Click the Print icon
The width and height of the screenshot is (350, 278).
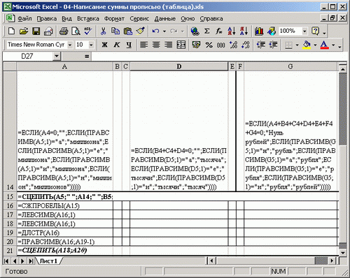[x=64, y=31]
